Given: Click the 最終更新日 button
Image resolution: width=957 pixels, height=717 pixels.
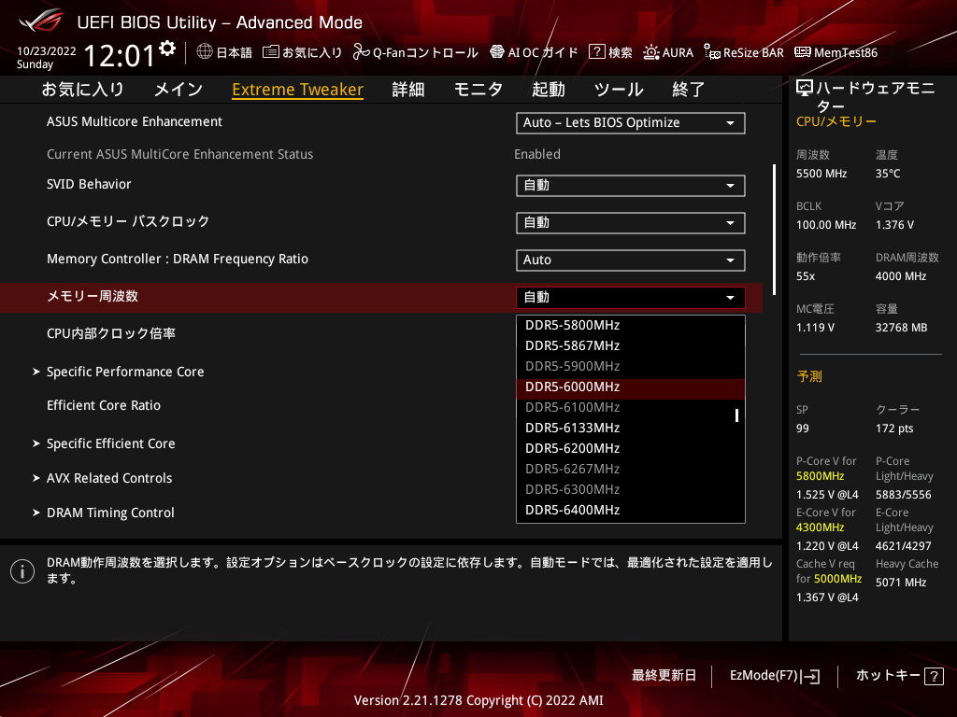Looking at the screenshot, I should (x=664, y=676).
